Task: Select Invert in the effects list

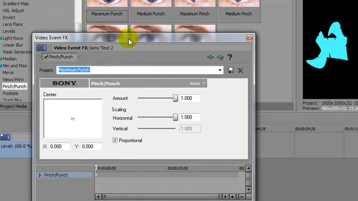Action: click(9, 17)
